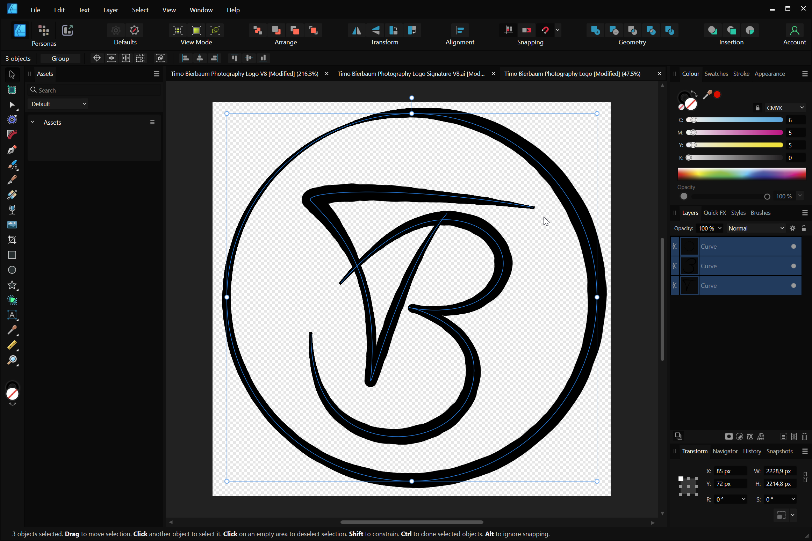Open the Layer menu
Image resolution: width=812 pixels, height=541 pixels.
[110, 10]
